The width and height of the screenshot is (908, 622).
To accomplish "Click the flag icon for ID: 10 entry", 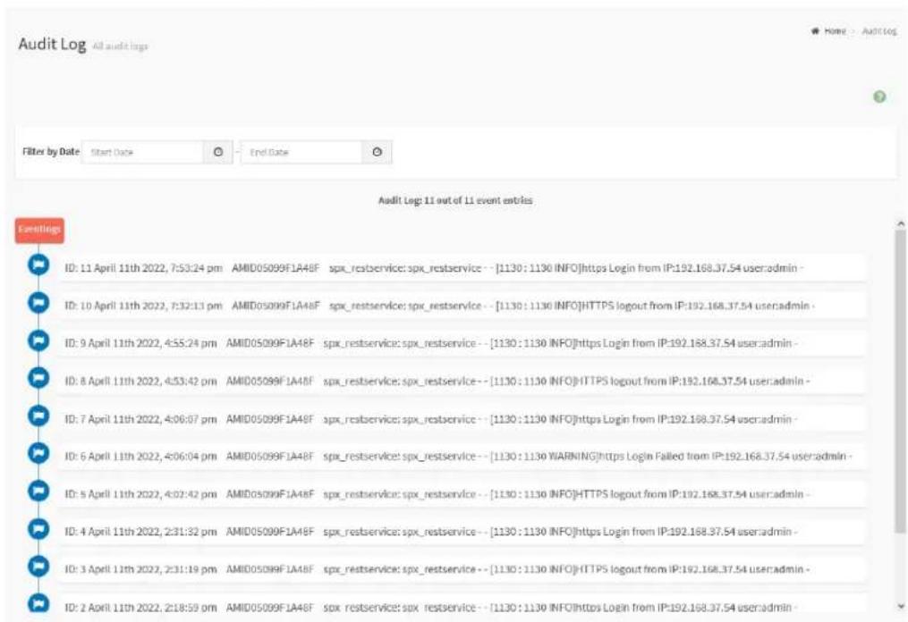I will (x=38, y=303).
